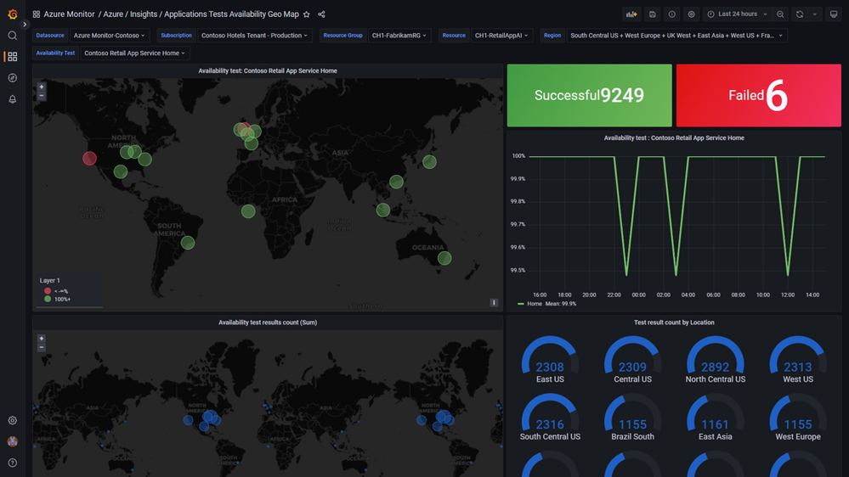Open the Help question mark icon
849x477 pixels.
13,463
